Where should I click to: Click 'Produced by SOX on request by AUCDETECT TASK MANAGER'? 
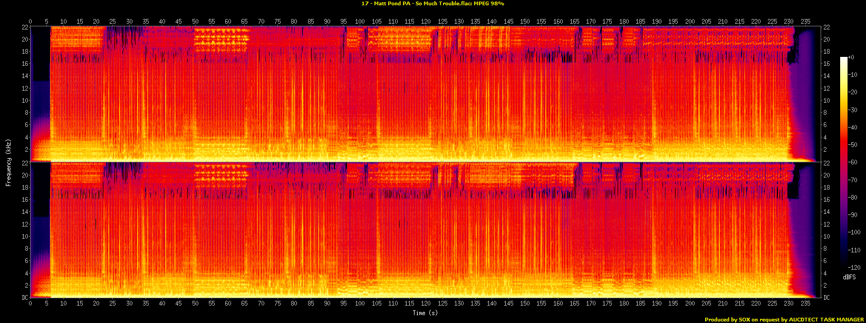(x=784, y=319)
